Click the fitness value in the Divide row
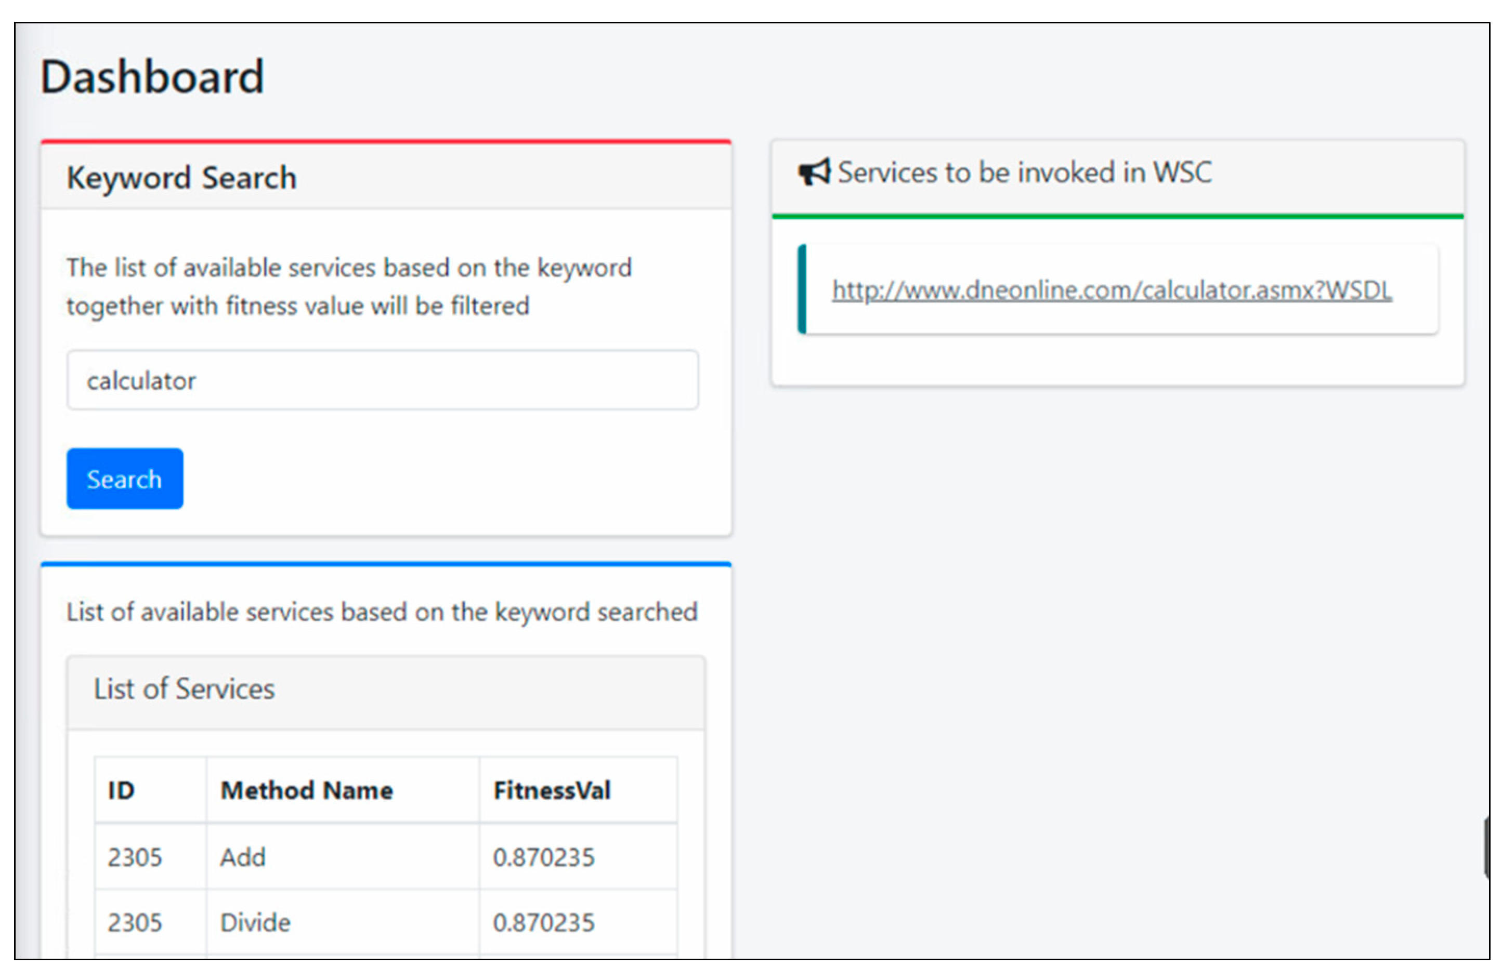 (x=543, y=923)
